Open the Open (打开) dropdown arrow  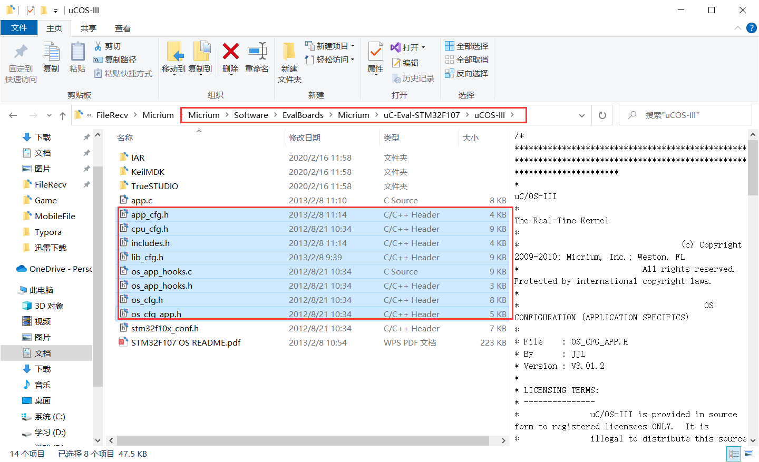[x=423, y=47]
